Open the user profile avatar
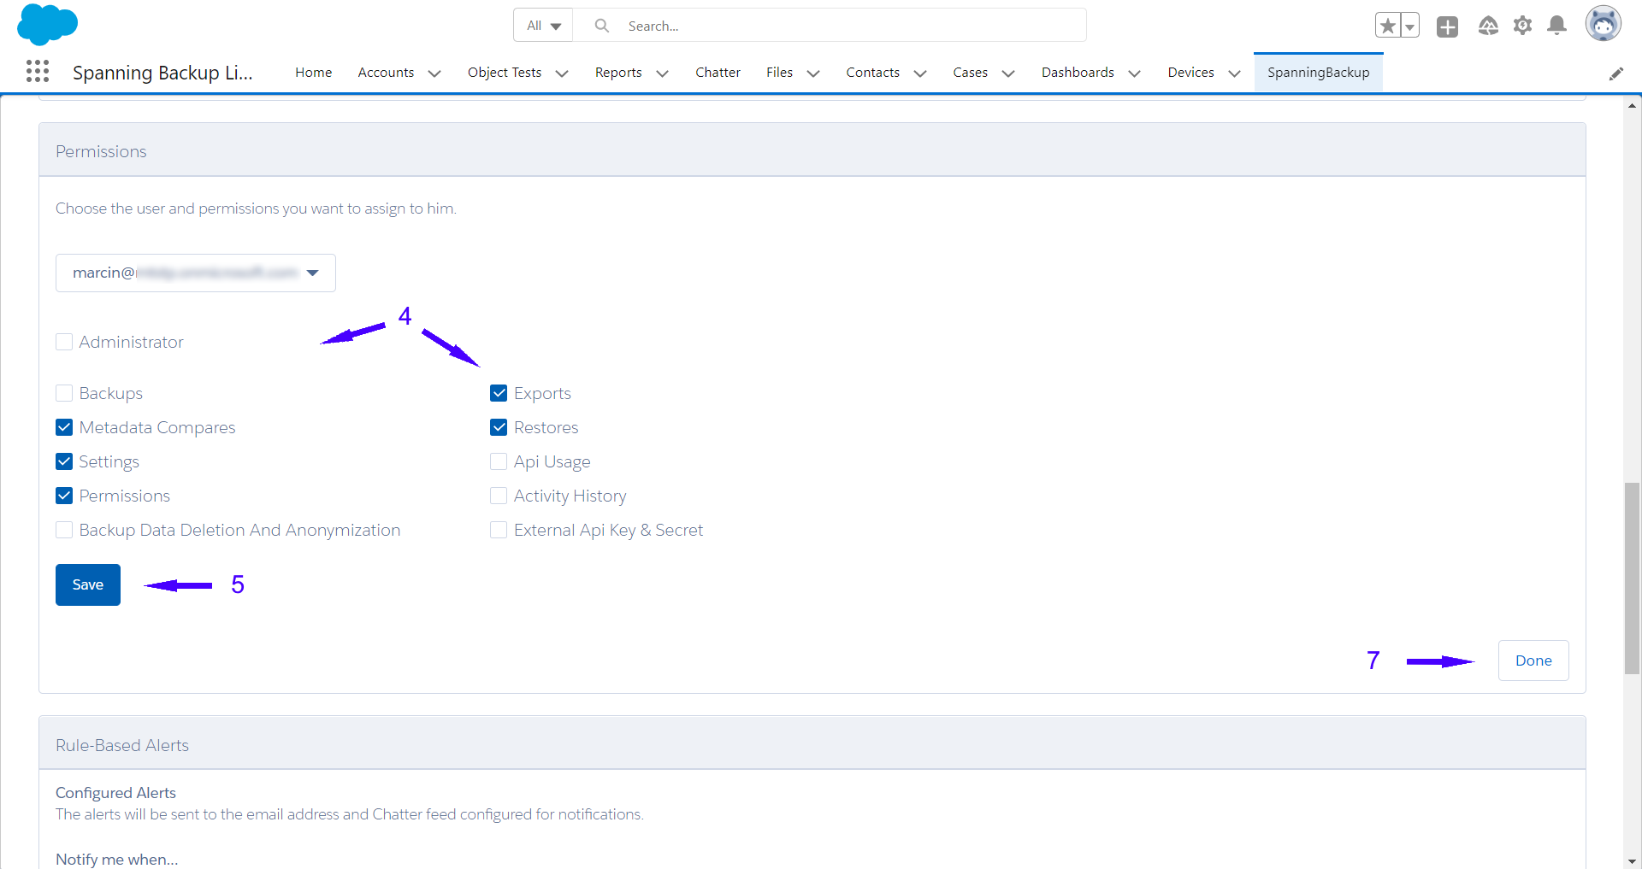Image resolution: width=1642 pixels, height=869 pixels. 1604,24
